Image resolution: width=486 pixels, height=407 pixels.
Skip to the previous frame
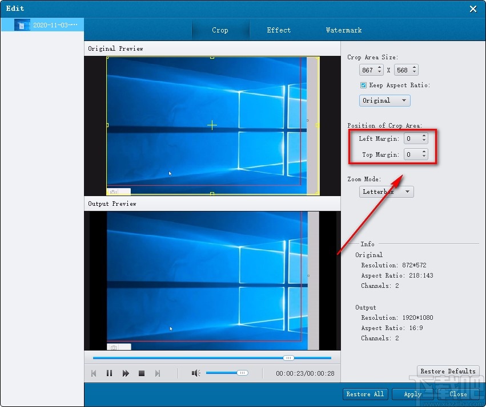coord(94,373)
